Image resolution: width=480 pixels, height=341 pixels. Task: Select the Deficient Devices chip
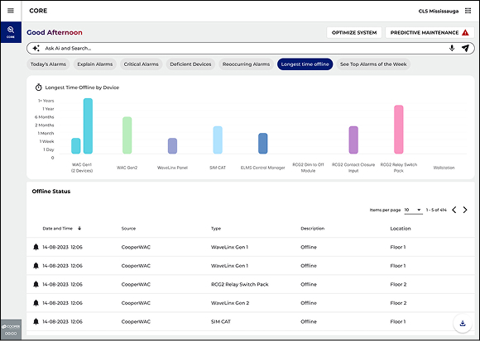point(190,64)
